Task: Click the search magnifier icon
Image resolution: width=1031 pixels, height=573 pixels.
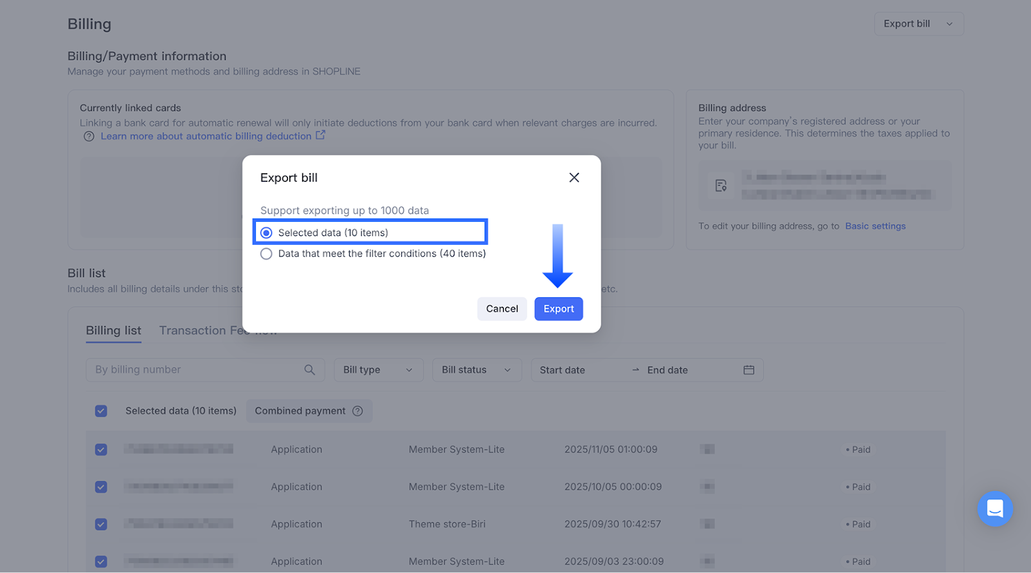Action: pyautogui.click(x=309, y=370)
